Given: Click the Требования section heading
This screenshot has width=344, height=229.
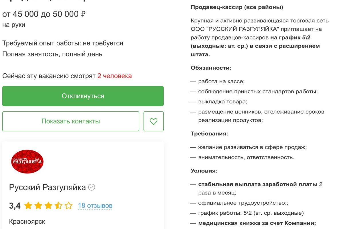Looking at the screenshot, I should click(x=210, y=133).
